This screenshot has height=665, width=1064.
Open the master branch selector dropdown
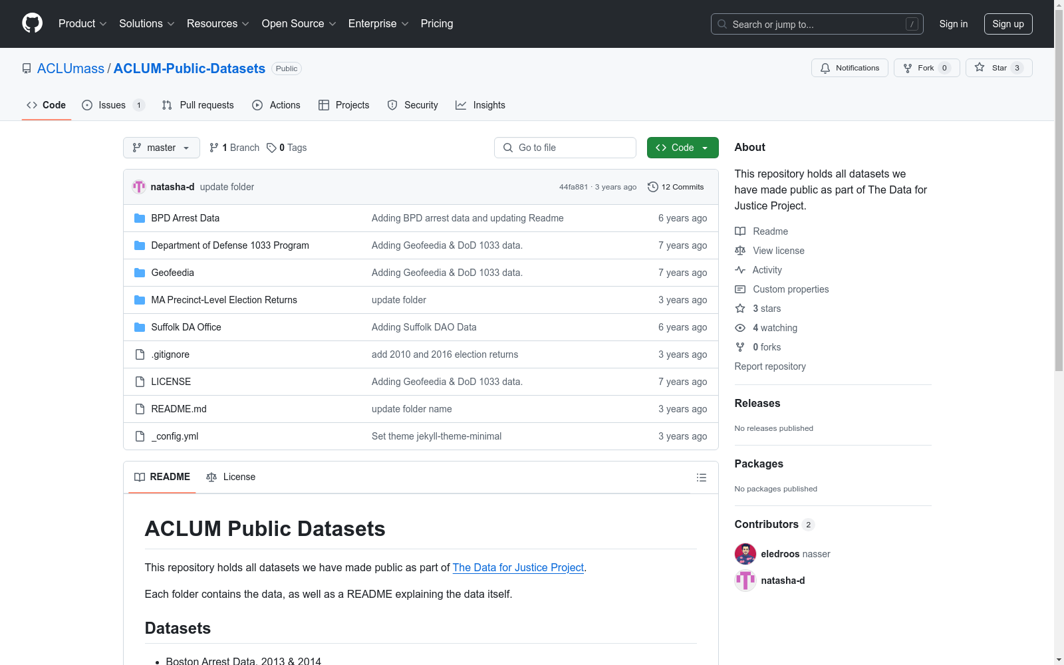point(162,148)
